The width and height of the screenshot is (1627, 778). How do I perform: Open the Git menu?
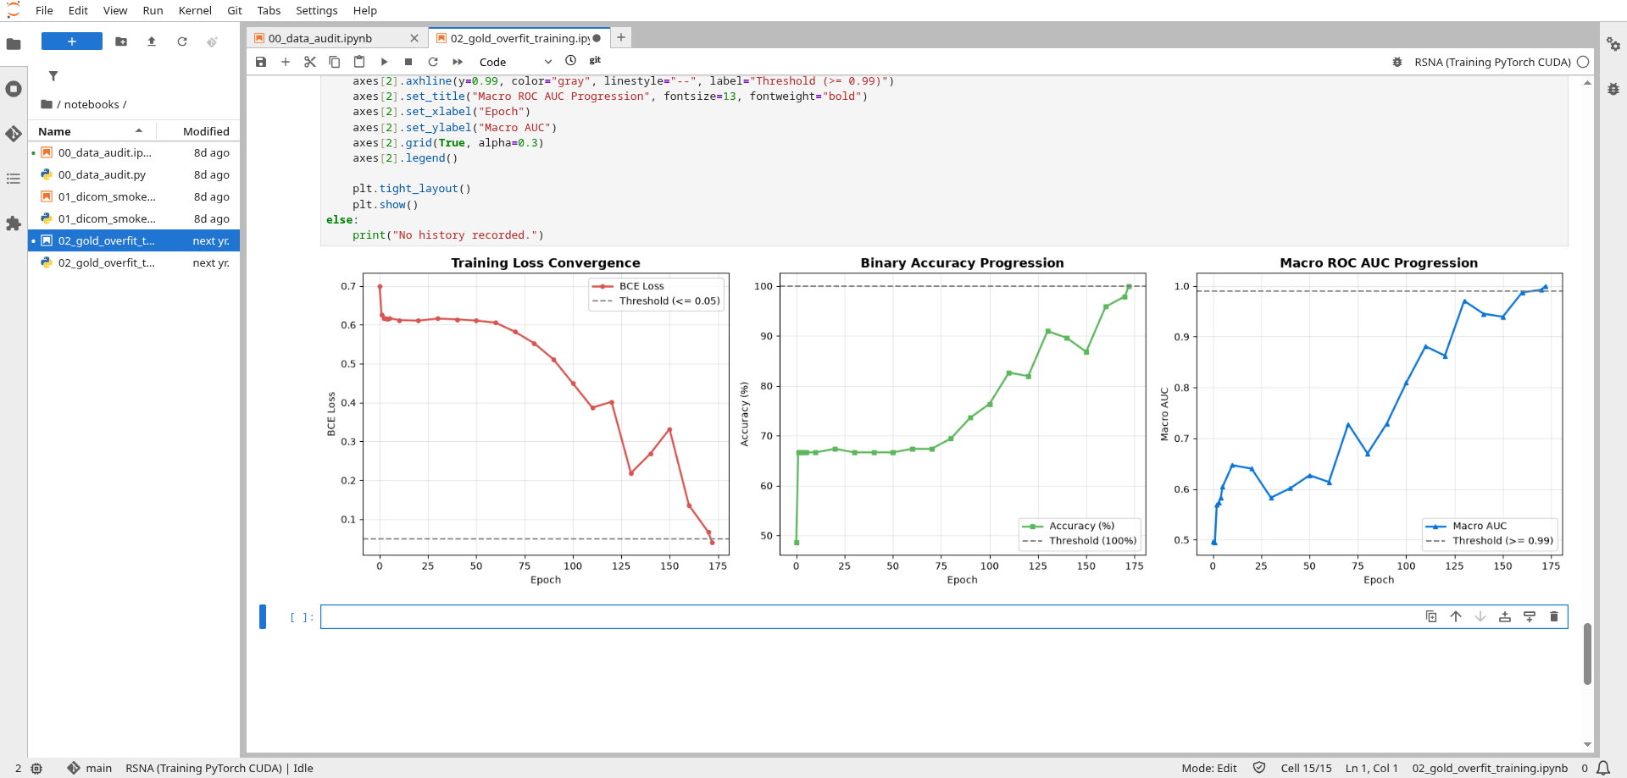click(x=235, y=10)
